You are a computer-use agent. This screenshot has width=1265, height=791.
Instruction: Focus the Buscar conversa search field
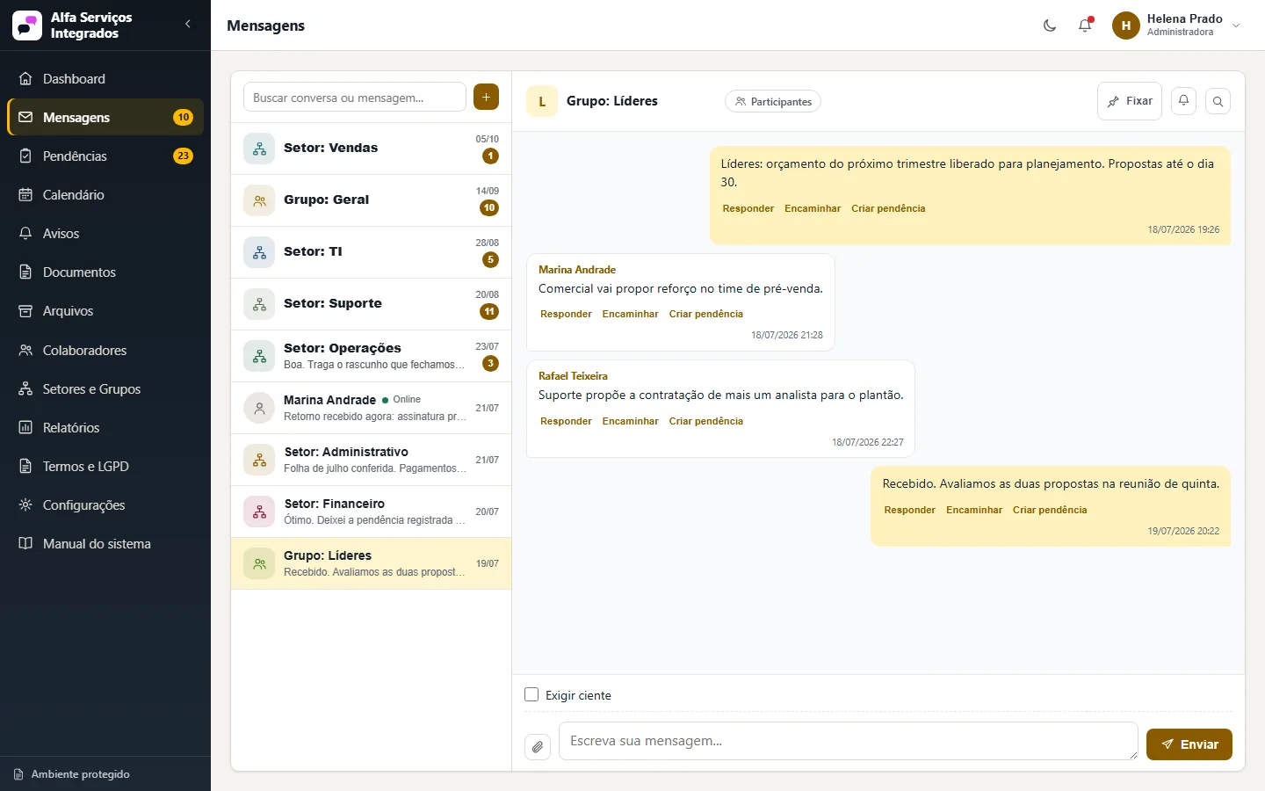tap(355, 97)
